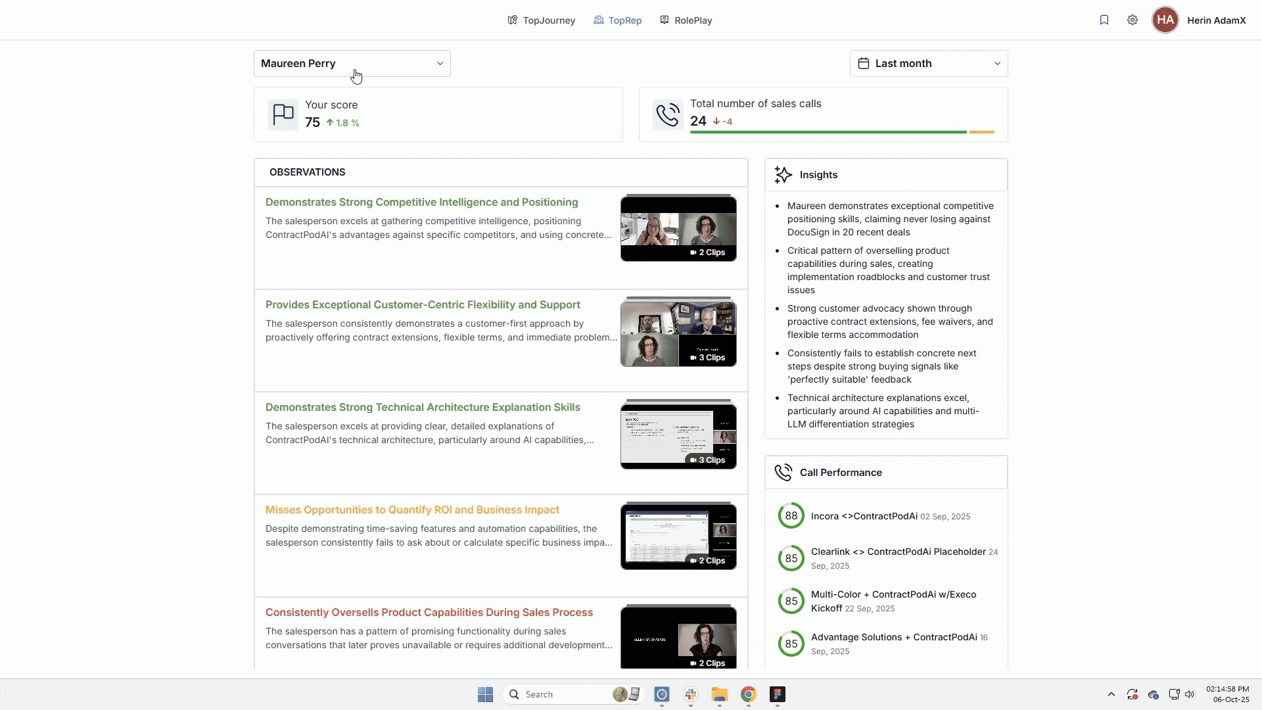Click the sales calls progress bar
This screenshot has height=710, width=1262.
[x=828, y=132]
